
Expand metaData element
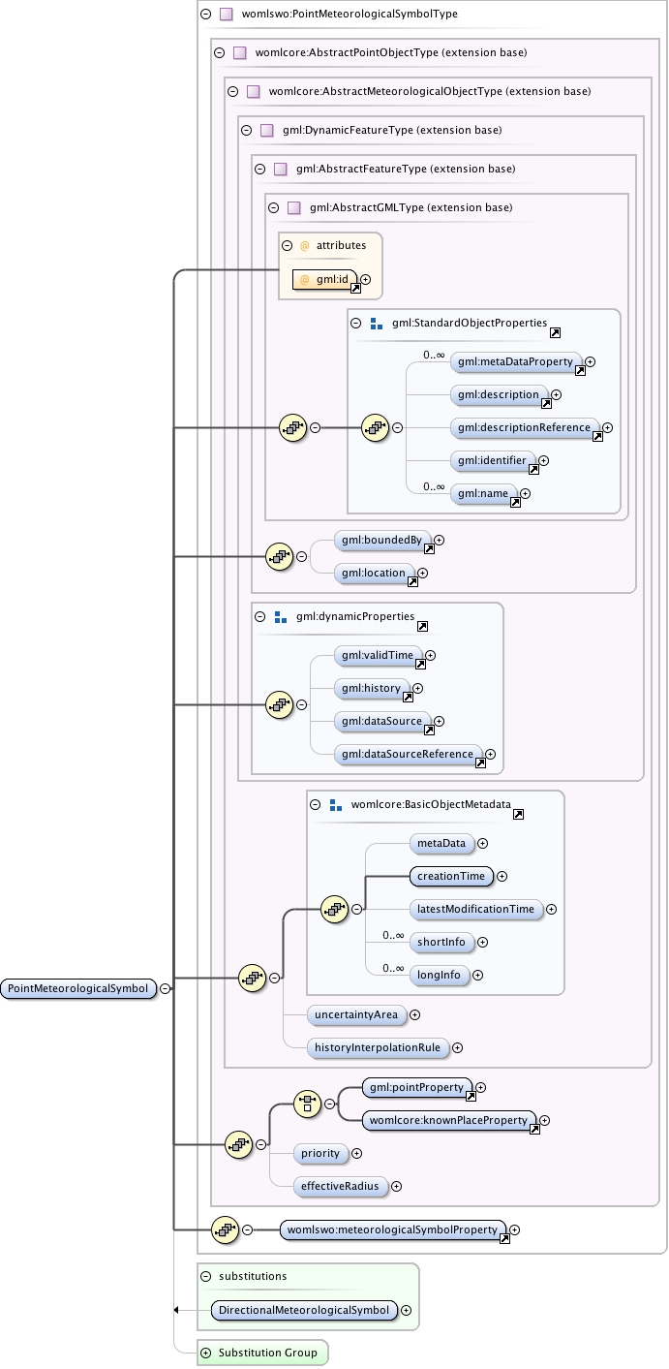tap(482, 844)
